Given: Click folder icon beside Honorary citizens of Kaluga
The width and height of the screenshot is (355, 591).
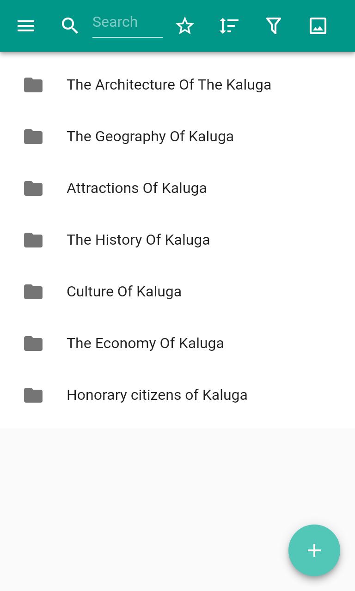Looking at the screenshot, I should click(x=33, y=395).
